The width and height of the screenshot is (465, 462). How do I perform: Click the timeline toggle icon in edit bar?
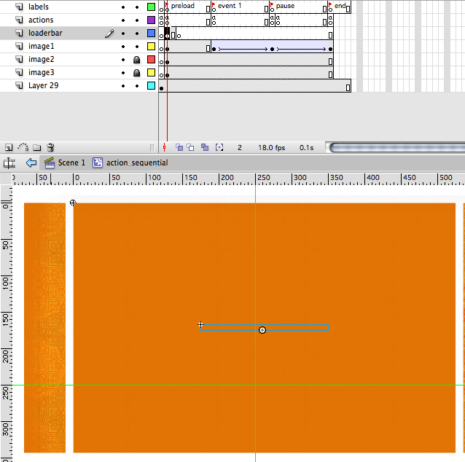click(9, 163)
